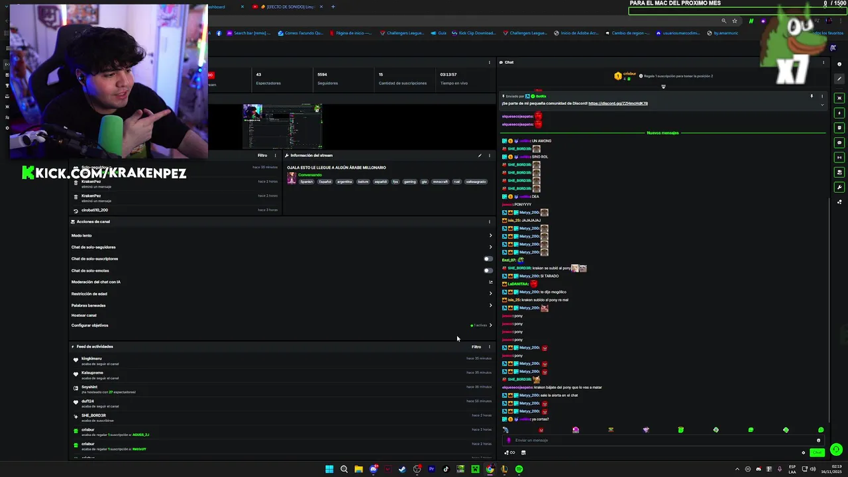Open emoji picker in chat input
The width and height of the screenshot is (848, 477).
pos(818,441)
